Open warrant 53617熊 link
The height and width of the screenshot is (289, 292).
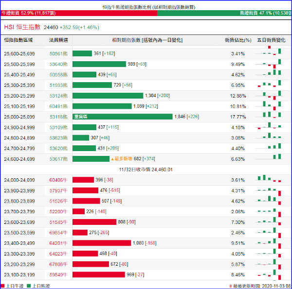click(58, 159)
